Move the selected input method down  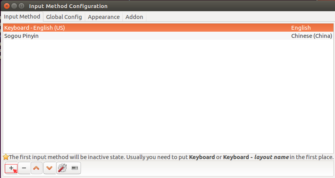point(49,168)
